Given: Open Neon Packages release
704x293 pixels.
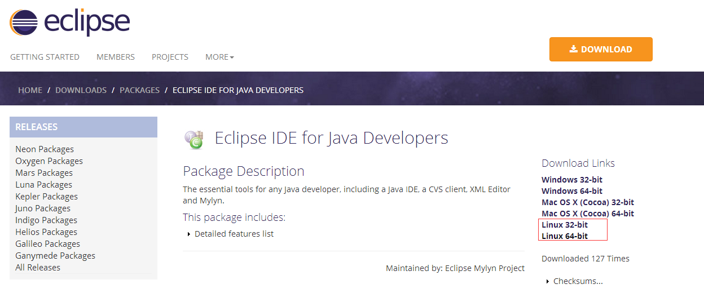Looking at the screenshot, I should click(45, 149).
